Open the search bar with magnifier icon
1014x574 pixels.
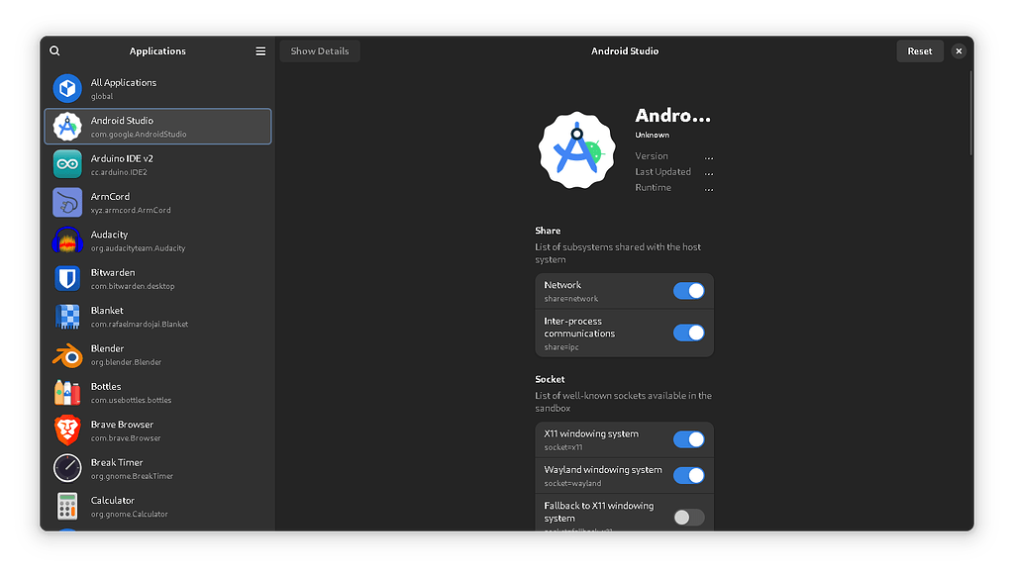point(53,50)
